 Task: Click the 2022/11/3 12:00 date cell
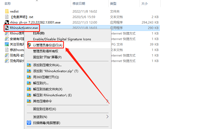tap(85, 23)
